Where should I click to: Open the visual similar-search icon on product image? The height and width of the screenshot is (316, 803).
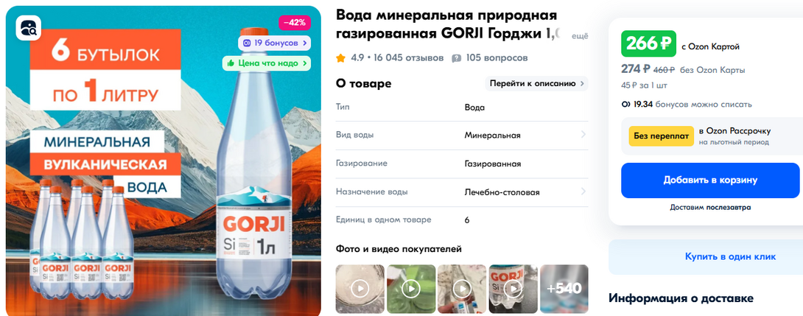click(28, 27)
